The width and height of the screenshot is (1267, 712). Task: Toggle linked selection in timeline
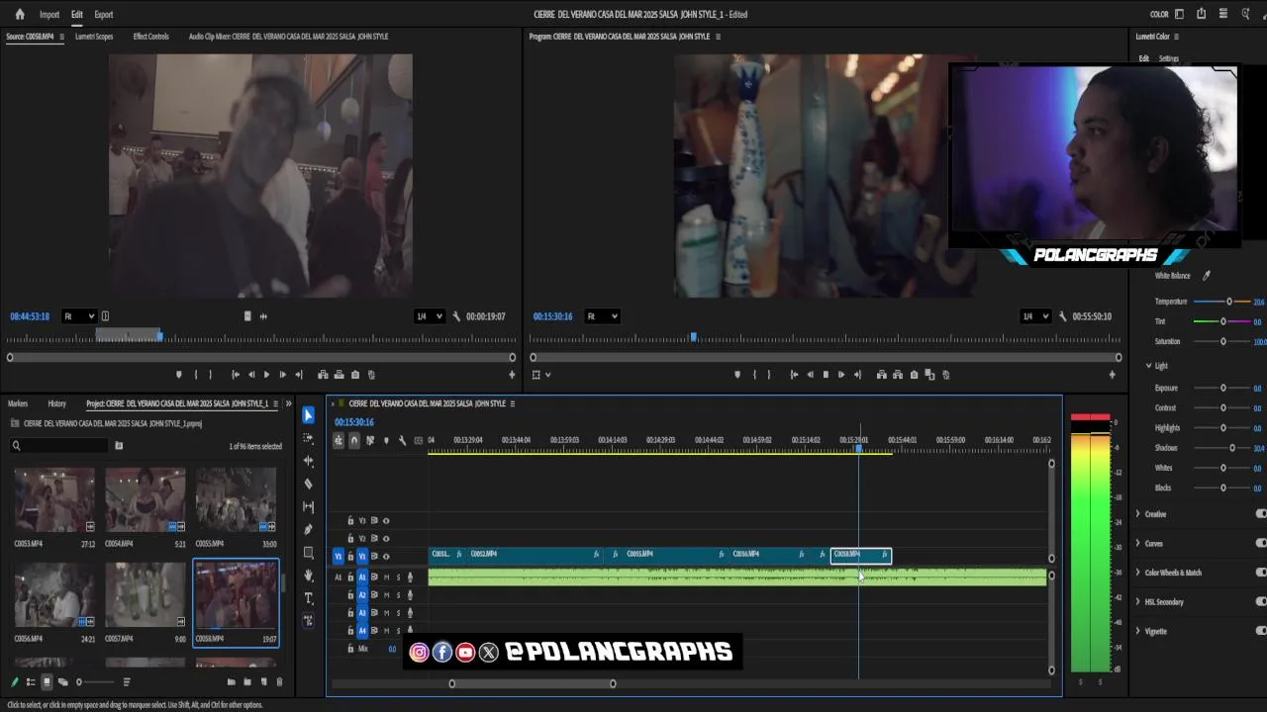coord(370,440)
